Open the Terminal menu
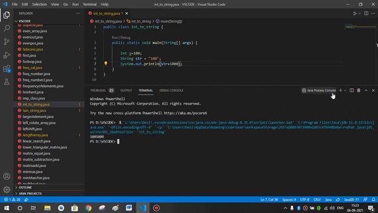Viewport: 378px width, 213px height. click(x=89, y=4)
